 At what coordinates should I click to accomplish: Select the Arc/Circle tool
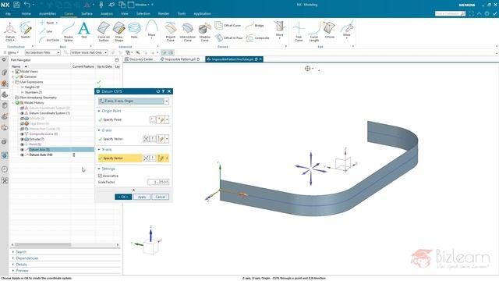point(49,40)
